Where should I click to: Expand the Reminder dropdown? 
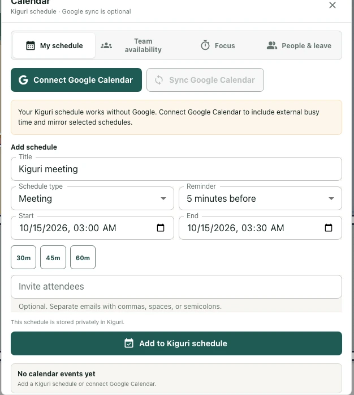(x=260, y=198)
